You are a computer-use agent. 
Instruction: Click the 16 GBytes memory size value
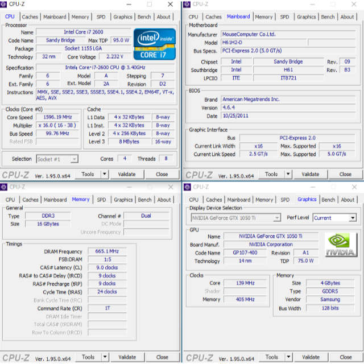coord(48,224)
